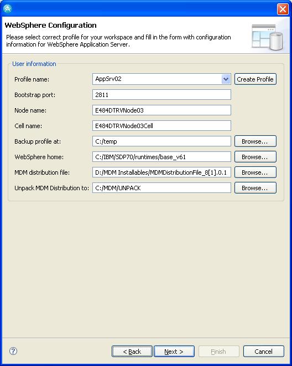Focus the WebSphere home path field

tap(161, 157)
